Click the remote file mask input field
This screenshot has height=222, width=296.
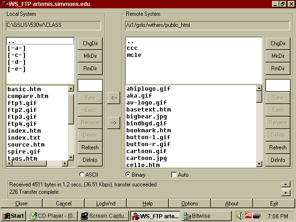(277, 86)
